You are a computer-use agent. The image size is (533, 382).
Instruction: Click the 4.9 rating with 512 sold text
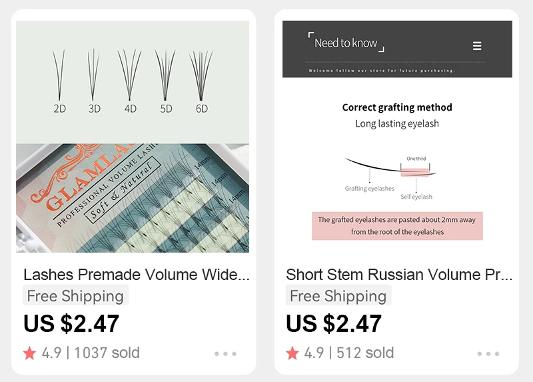(348, 353)
